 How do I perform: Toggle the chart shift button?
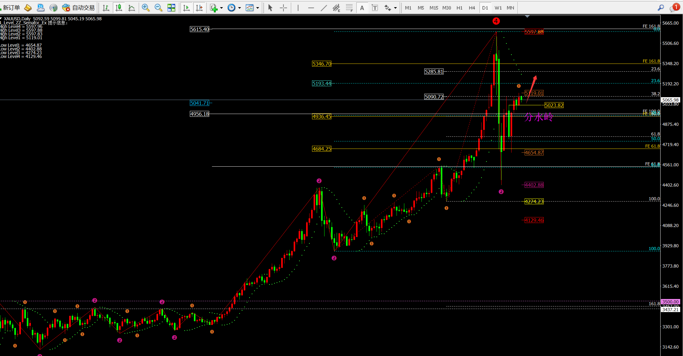(x=200, y=8)
